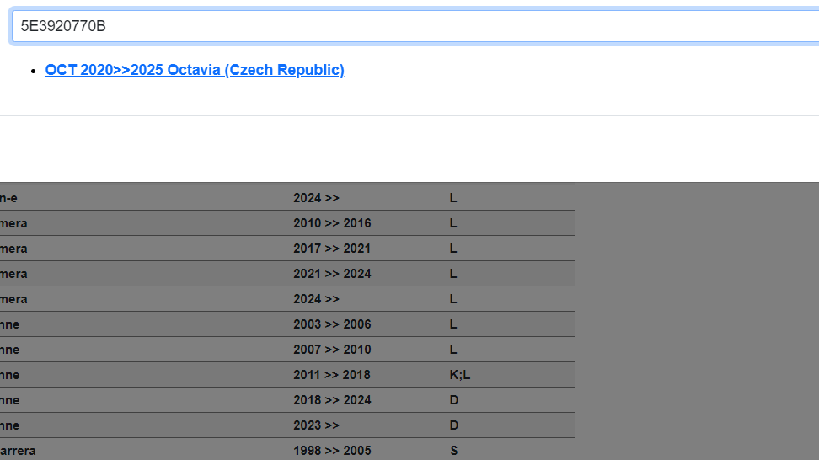Click the arrera model name cell
Viewport: 819px width, 460px height.
[19, 451]
